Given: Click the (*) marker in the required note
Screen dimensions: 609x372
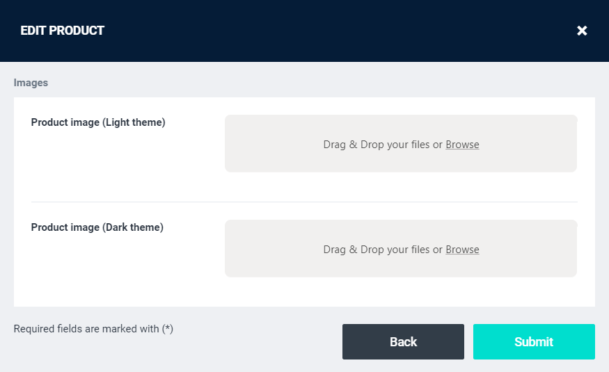Looking at the screenshot, I should (167, 329).
